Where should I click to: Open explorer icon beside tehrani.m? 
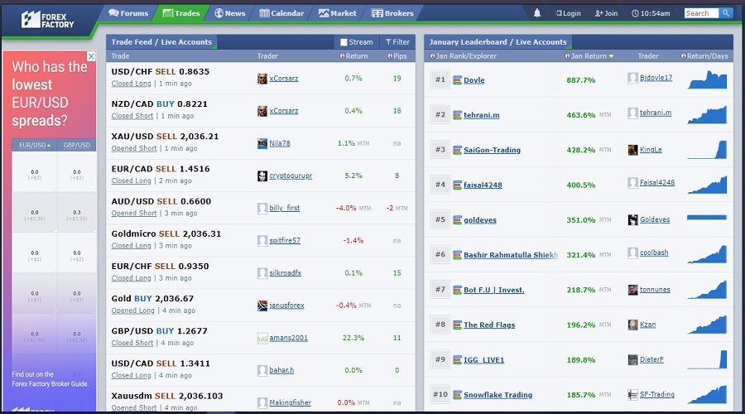(x=457, y=115)
